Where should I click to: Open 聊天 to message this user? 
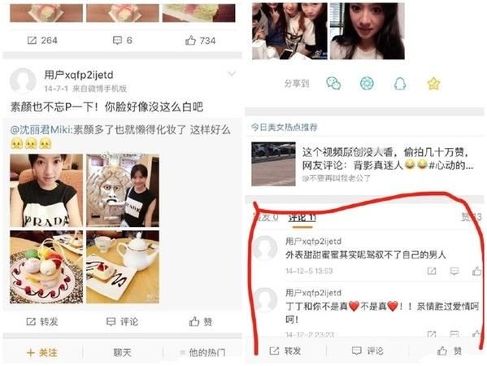click(x=122, y=353)
